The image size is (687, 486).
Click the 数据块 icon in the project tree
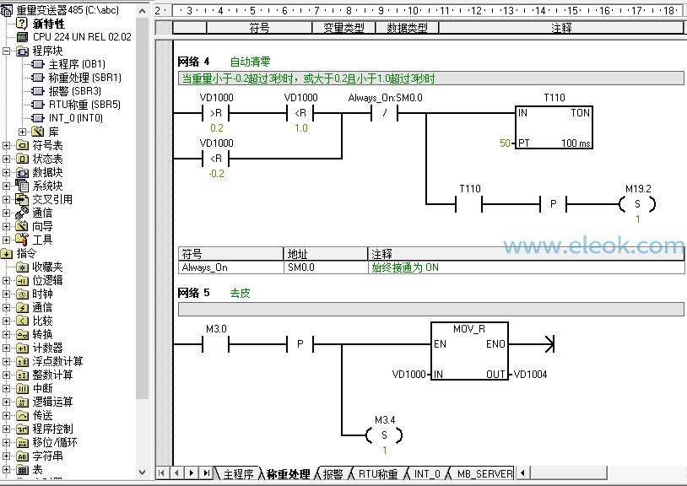22,172
